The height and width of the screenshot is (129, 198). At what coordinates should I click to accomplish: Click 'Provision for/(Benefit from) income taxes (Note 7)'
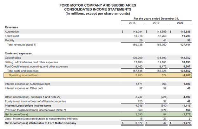coord(36,110)
